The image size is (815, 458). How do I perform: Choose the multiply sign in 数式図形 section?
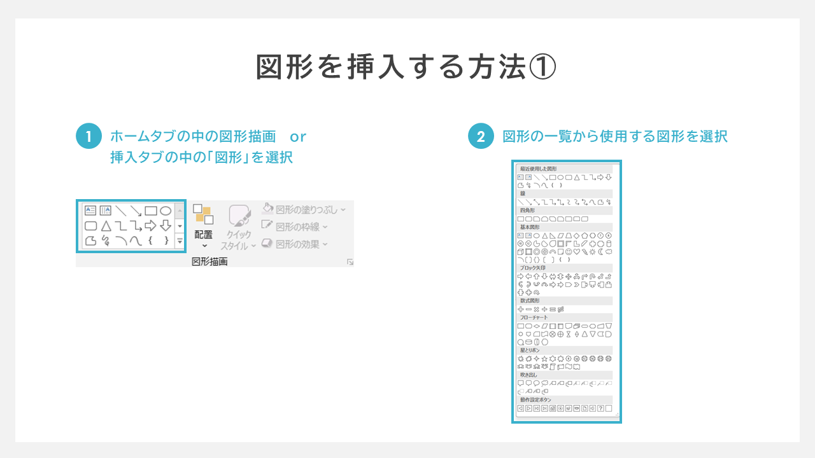click(536, 309)
